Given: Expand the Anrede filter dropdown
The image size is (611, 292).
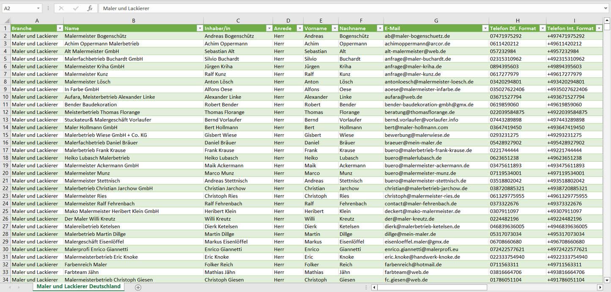Looking at the screenshot, I should 300,28.
